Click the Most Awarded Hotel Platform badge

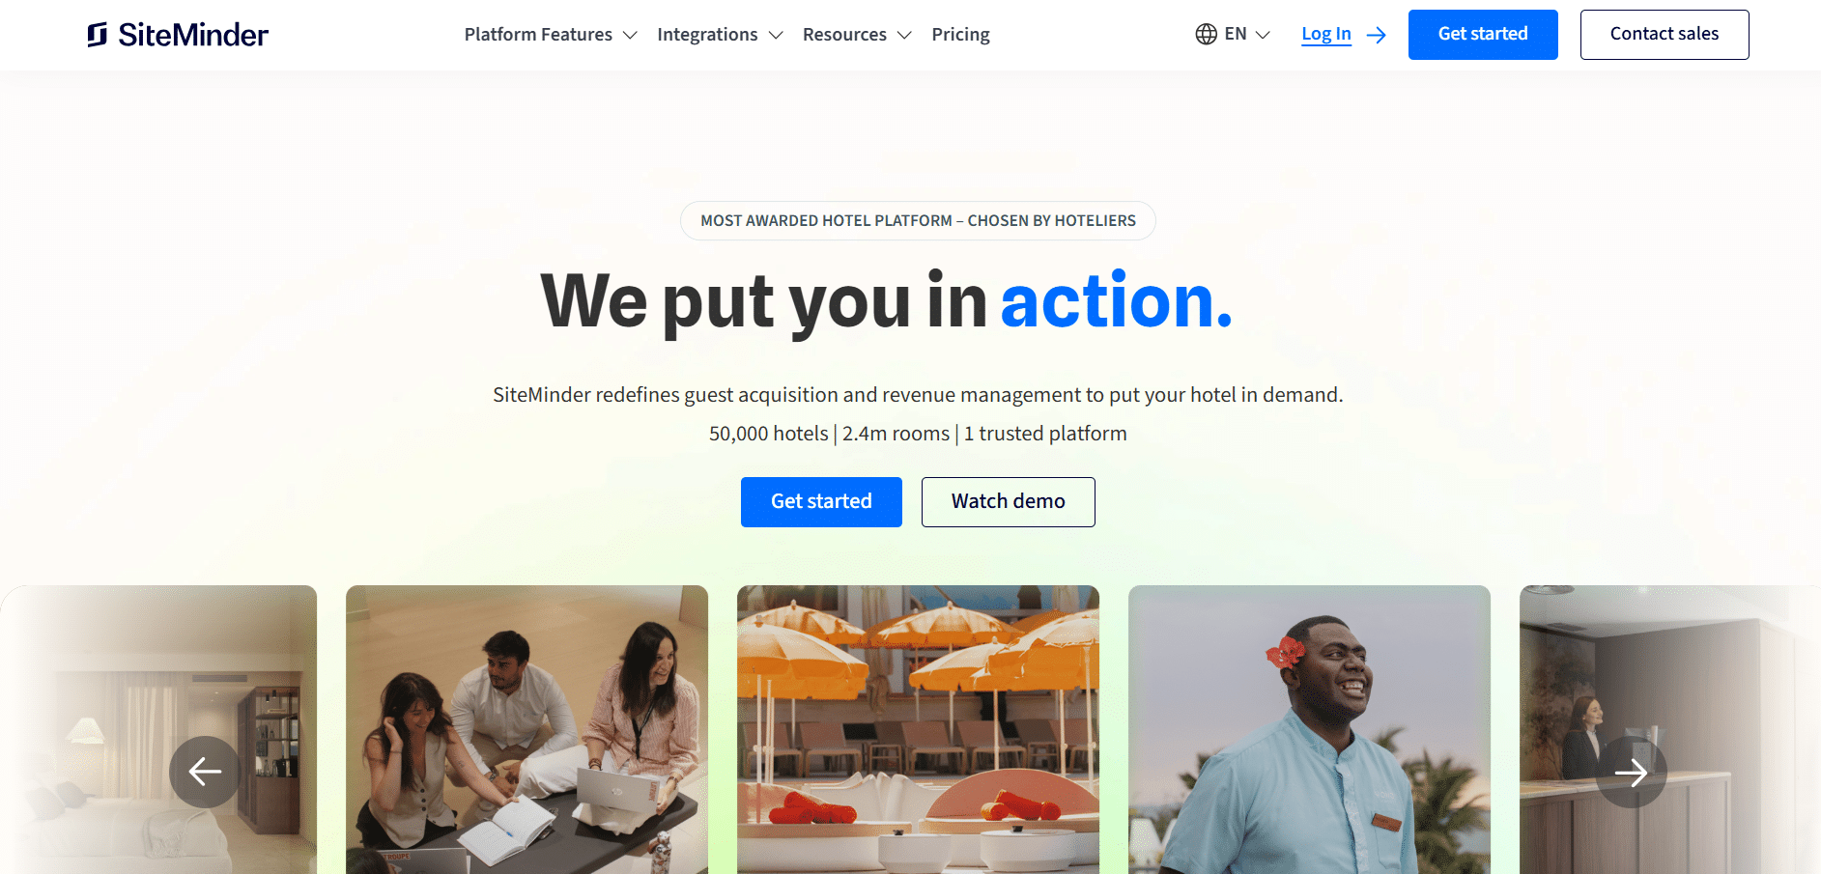918,220
